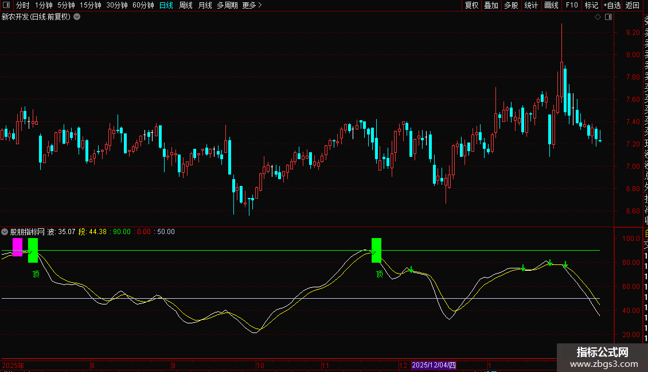Click the 段: 44.38 indicator value

(x=92, y=232)
